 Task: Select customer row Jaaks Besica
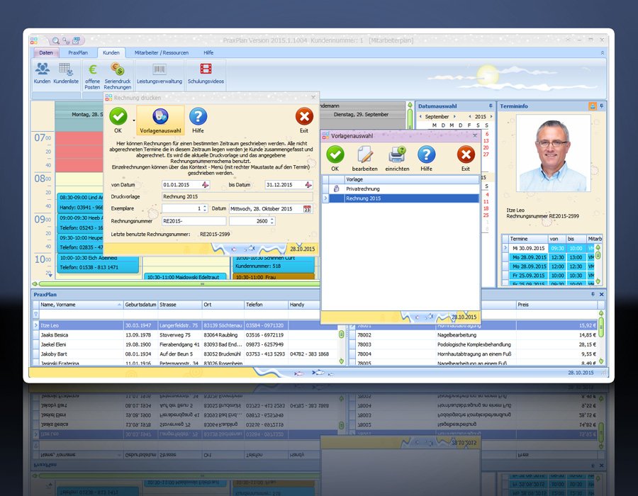click(x=185, y=335)
